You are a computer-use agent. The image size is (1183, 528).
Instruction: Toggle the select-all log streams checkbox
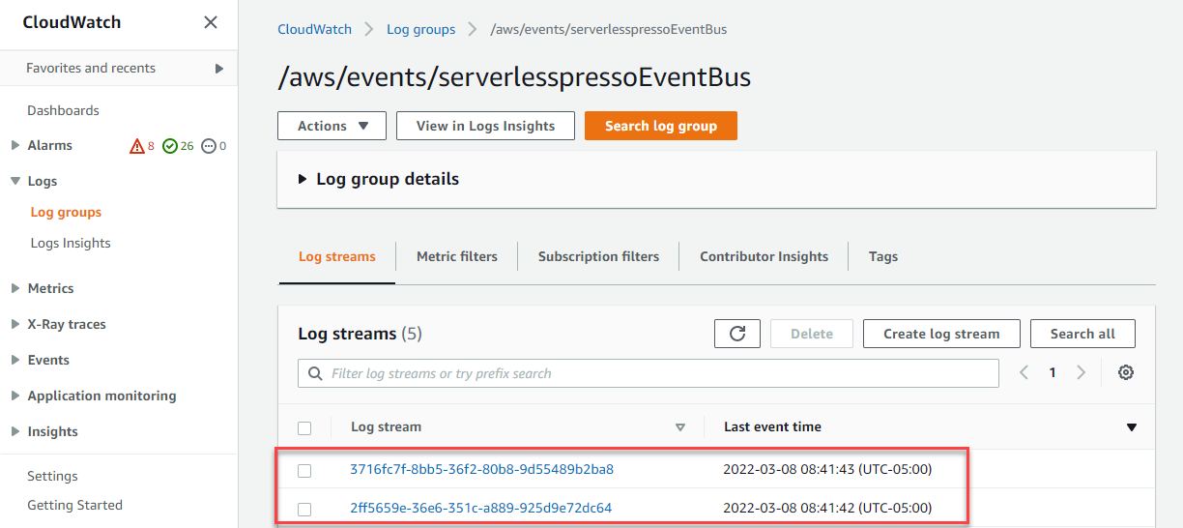(x=304, y=427)
